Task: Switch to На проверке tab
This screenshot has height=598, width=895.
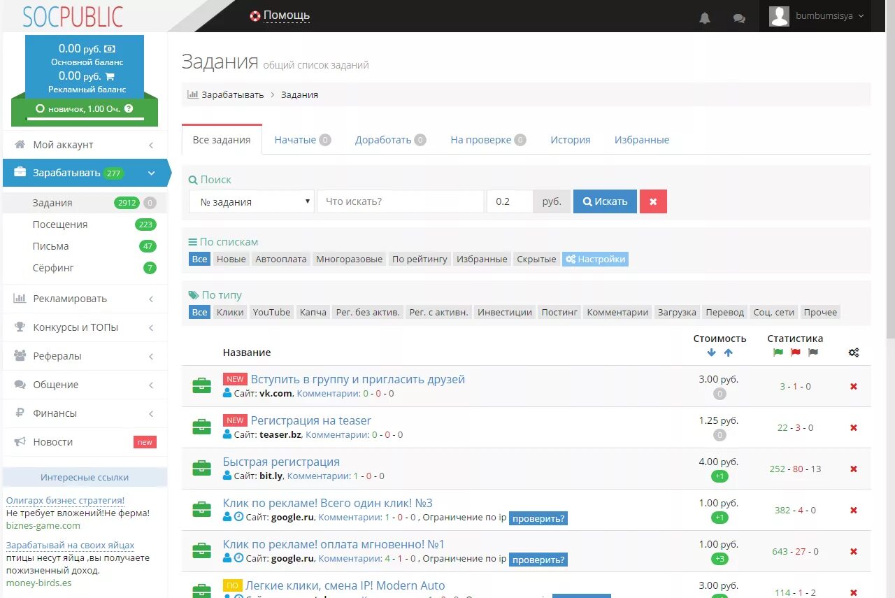Action: point(488,140)
